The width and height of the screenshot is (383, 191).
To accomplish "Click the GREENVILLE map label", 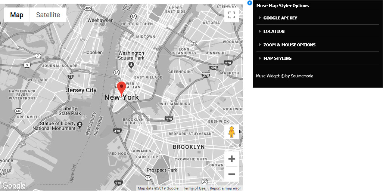I will [x=29, y=117].
